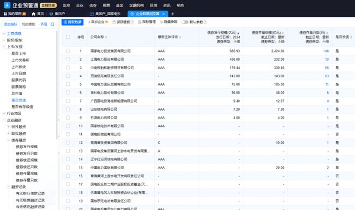Toggle the 默认参数 switch
The width and height of the screenshot is (355, 210).
185,22
